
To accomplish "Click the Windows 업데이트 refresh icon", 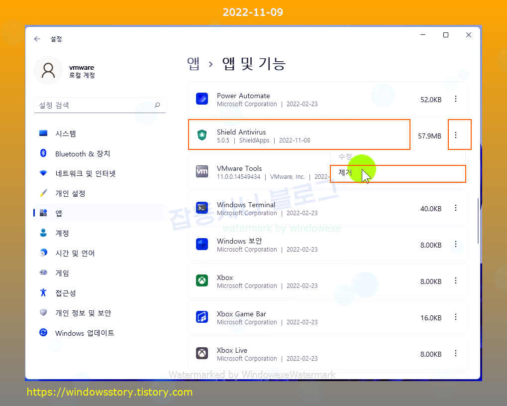I will pos(43,332).
